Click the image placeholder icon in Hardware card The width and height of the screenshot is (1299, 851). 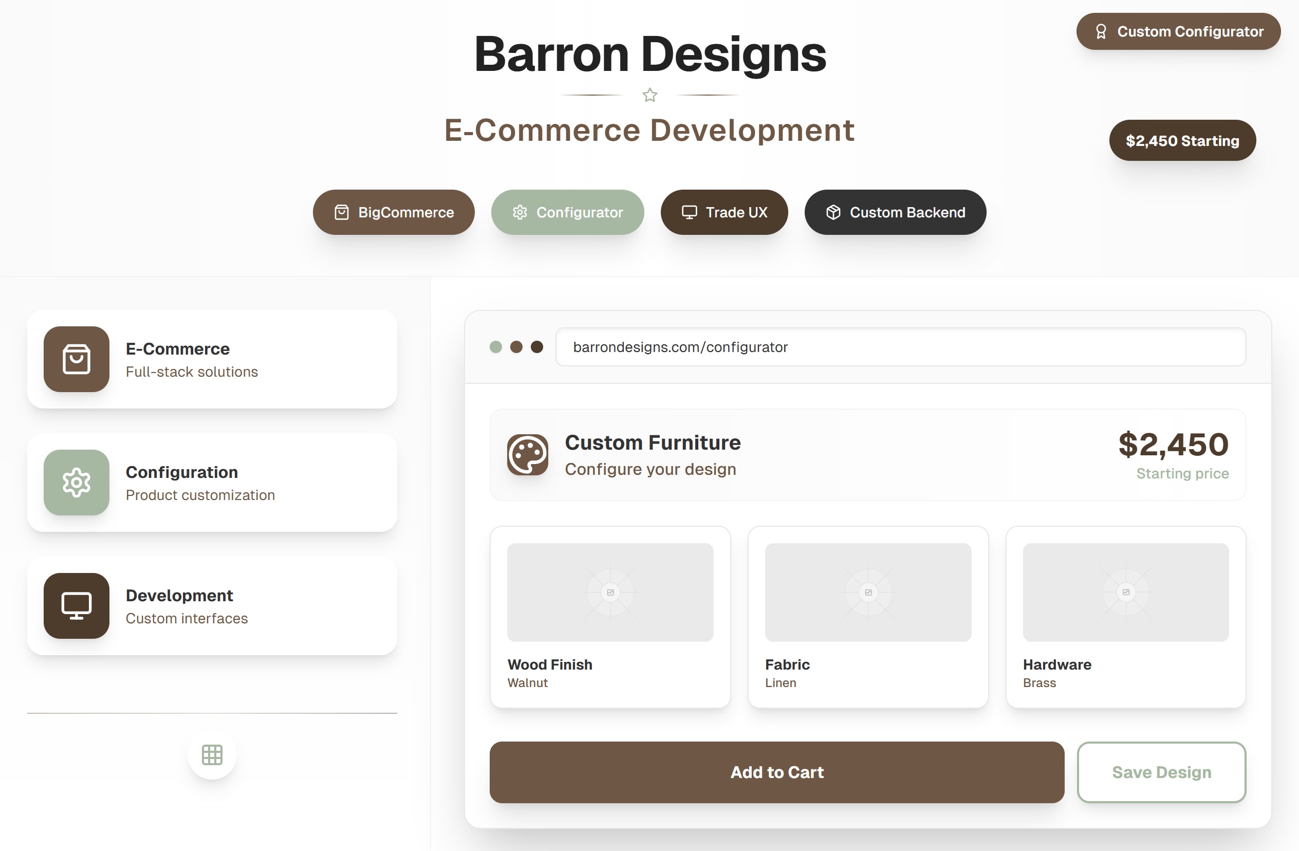(x=1126, y=593)
